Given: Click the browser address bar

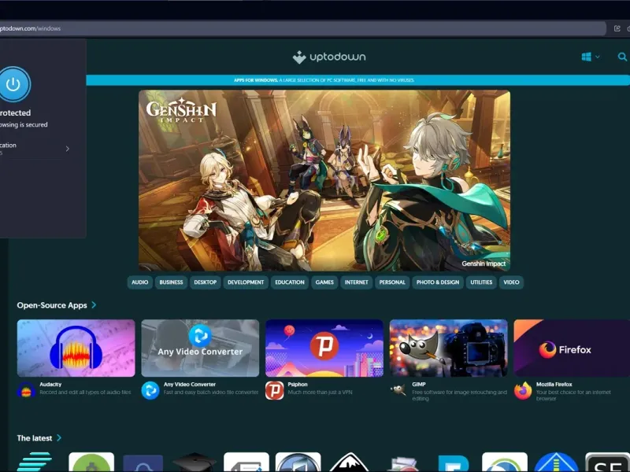Looking at the screenshot, I should 303,28.
